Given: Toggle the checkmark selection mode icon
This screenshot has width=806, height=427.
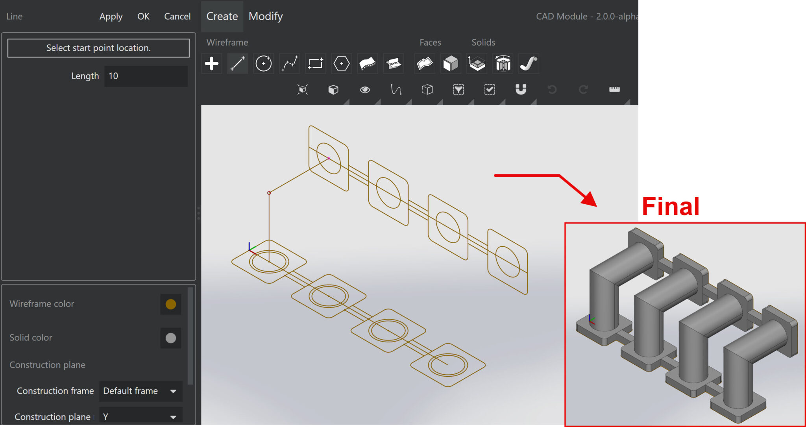Looking at the screenshot, I should tap(490, 90).
